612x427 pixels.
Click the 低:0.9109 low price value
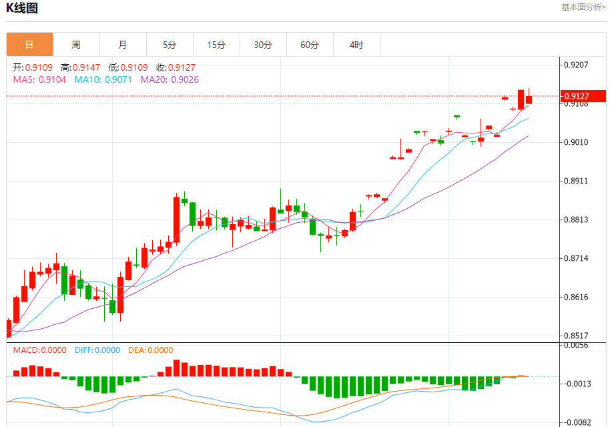pyautogui.click(x=128, y=67)
